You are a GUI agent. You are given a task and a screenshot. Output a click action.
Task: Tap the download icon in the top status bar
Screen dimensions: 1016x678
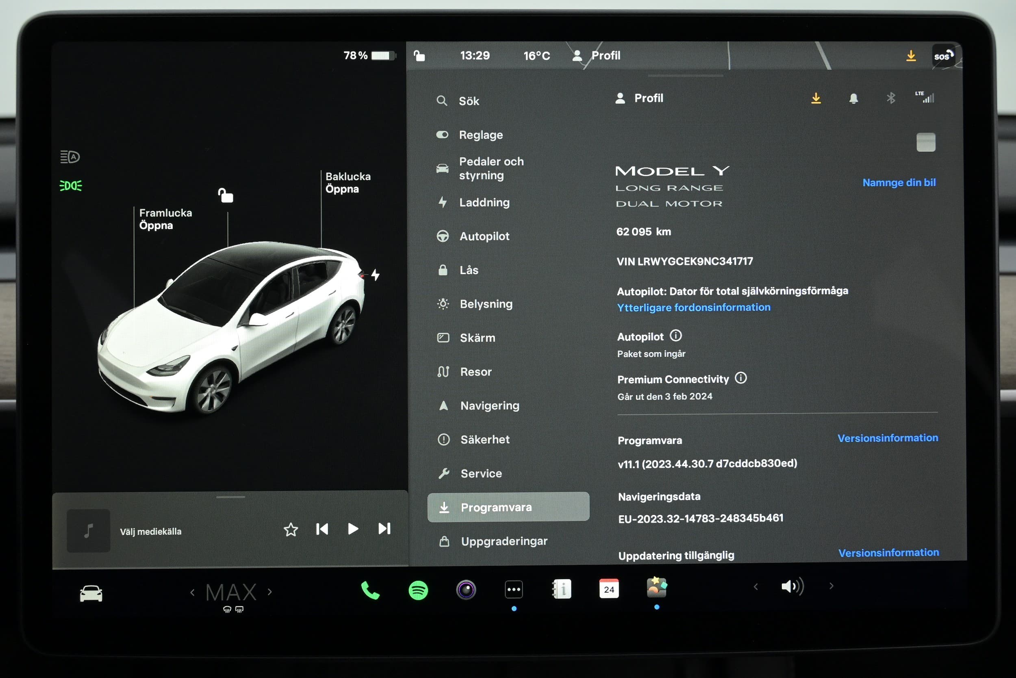coord(911,56)
